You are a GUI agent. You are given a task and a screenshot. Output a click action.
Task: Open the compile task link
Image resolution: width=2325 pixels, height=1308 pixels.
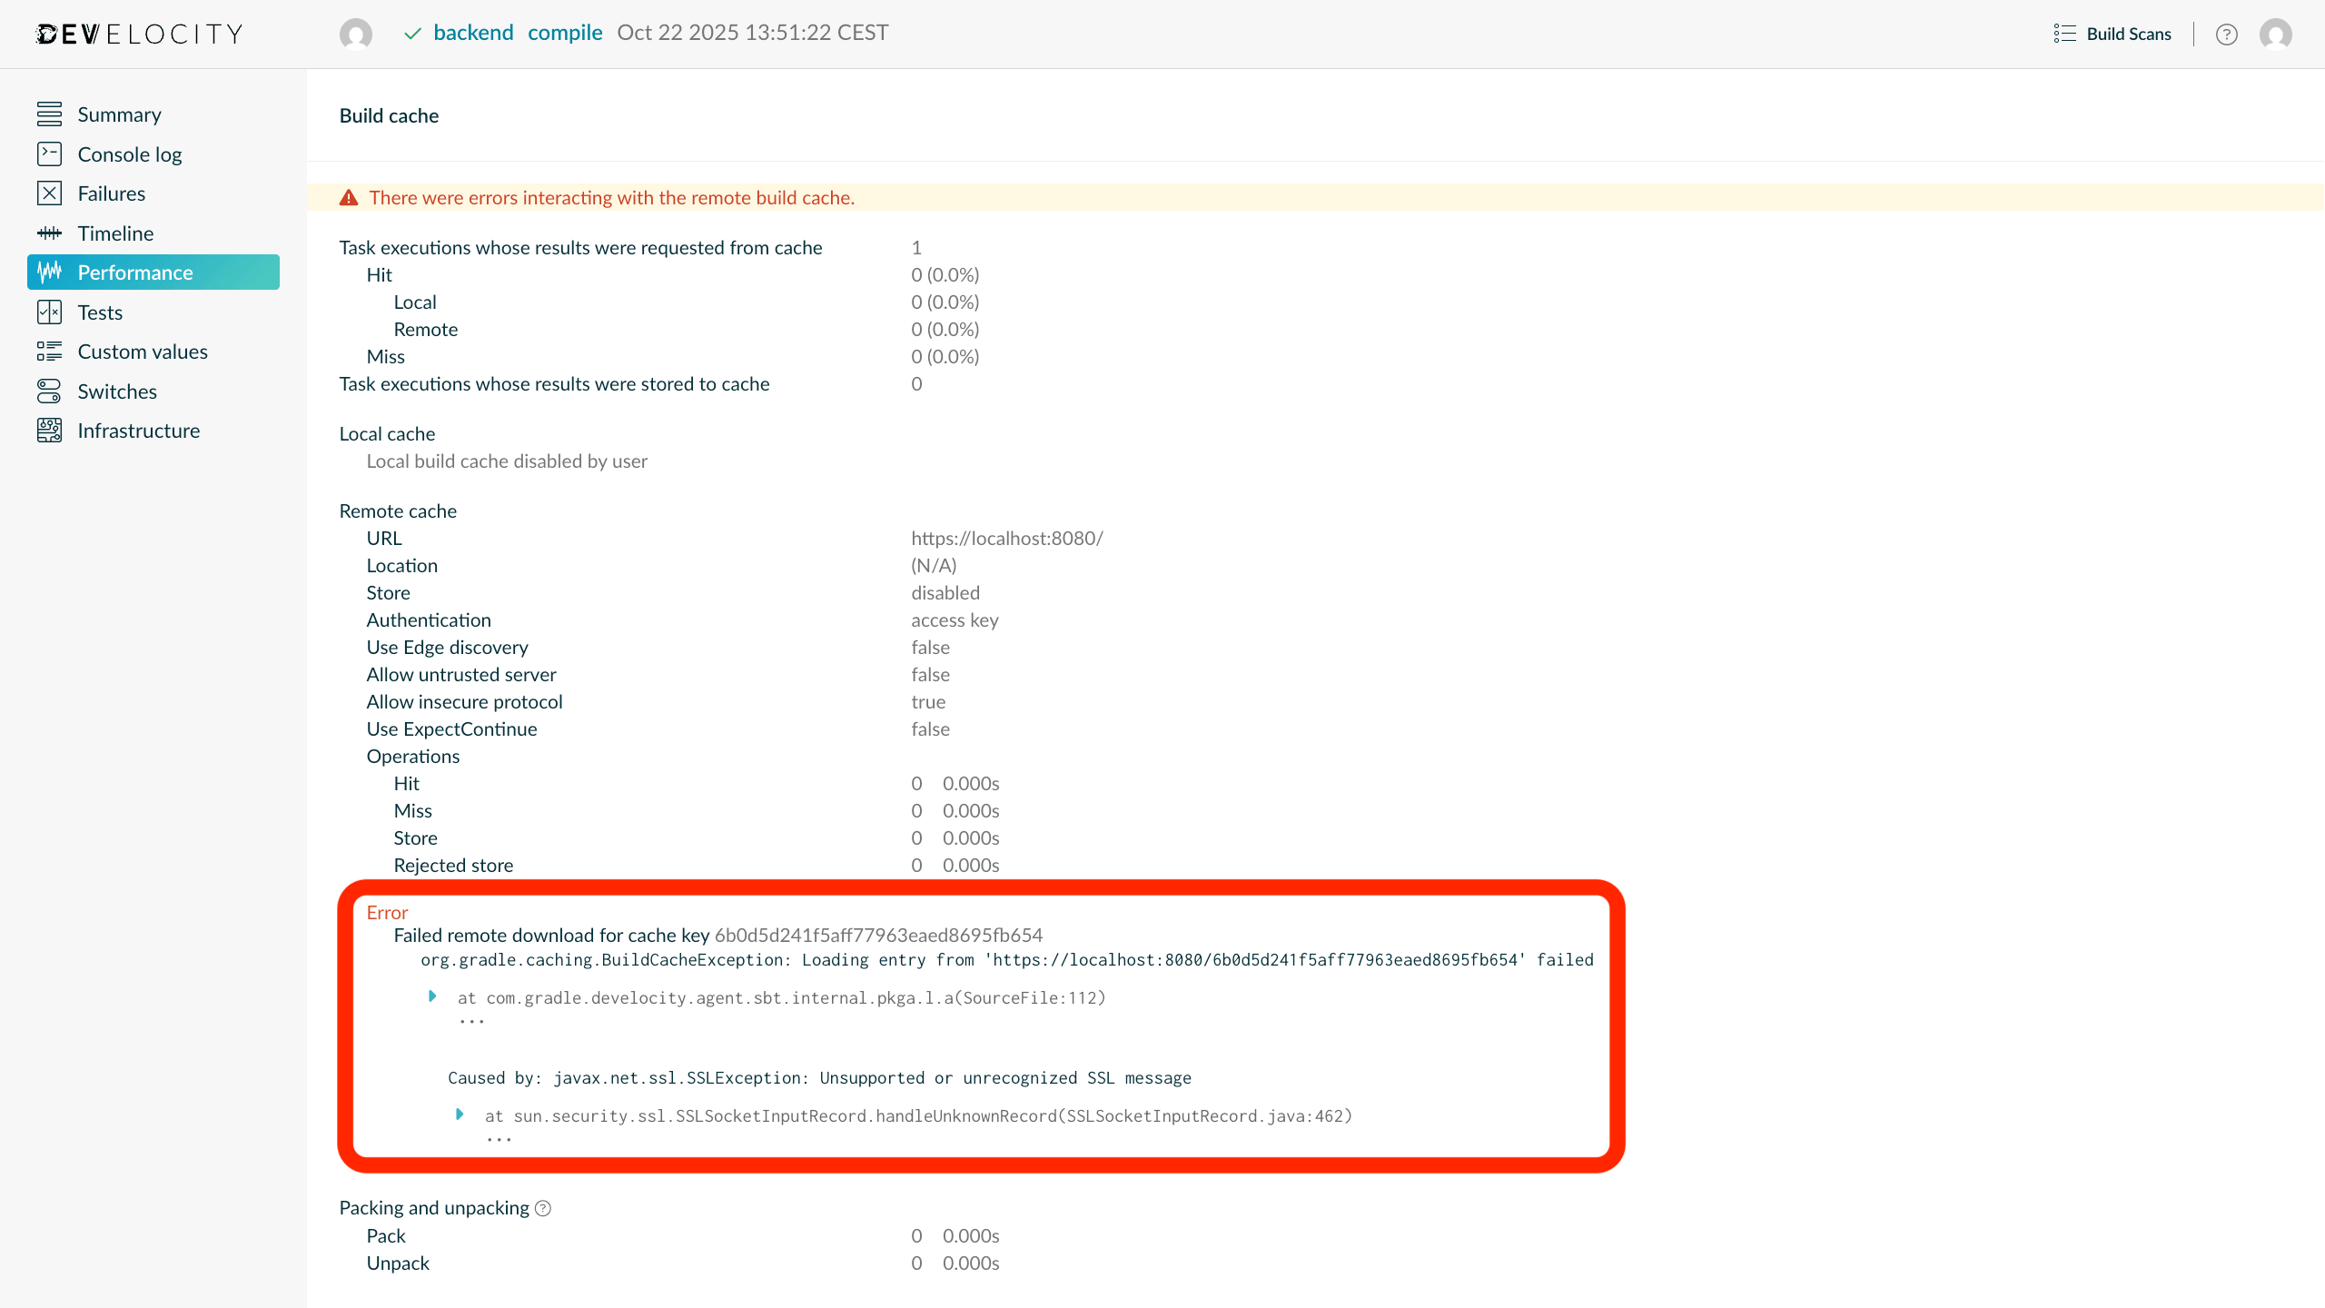(565, 32)
